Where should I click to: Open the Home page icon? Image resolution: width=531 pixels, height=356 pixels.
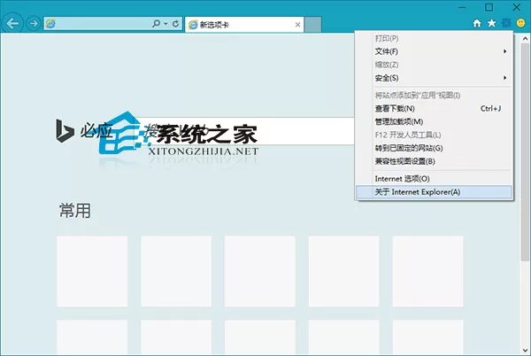click(477, 23)
